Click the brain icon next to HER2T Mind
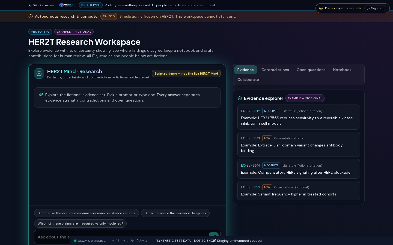The width and height of the screenshot is (393, 245). point(39,73)
